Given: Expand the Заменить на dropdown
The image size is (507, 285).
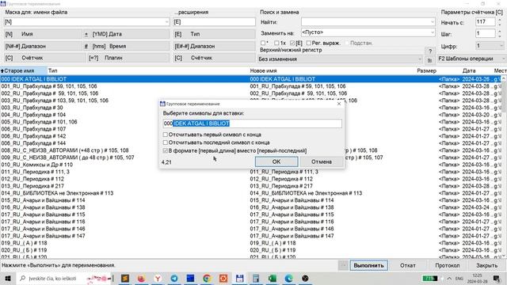Looking at the screenshot, I should coord(433,32).
